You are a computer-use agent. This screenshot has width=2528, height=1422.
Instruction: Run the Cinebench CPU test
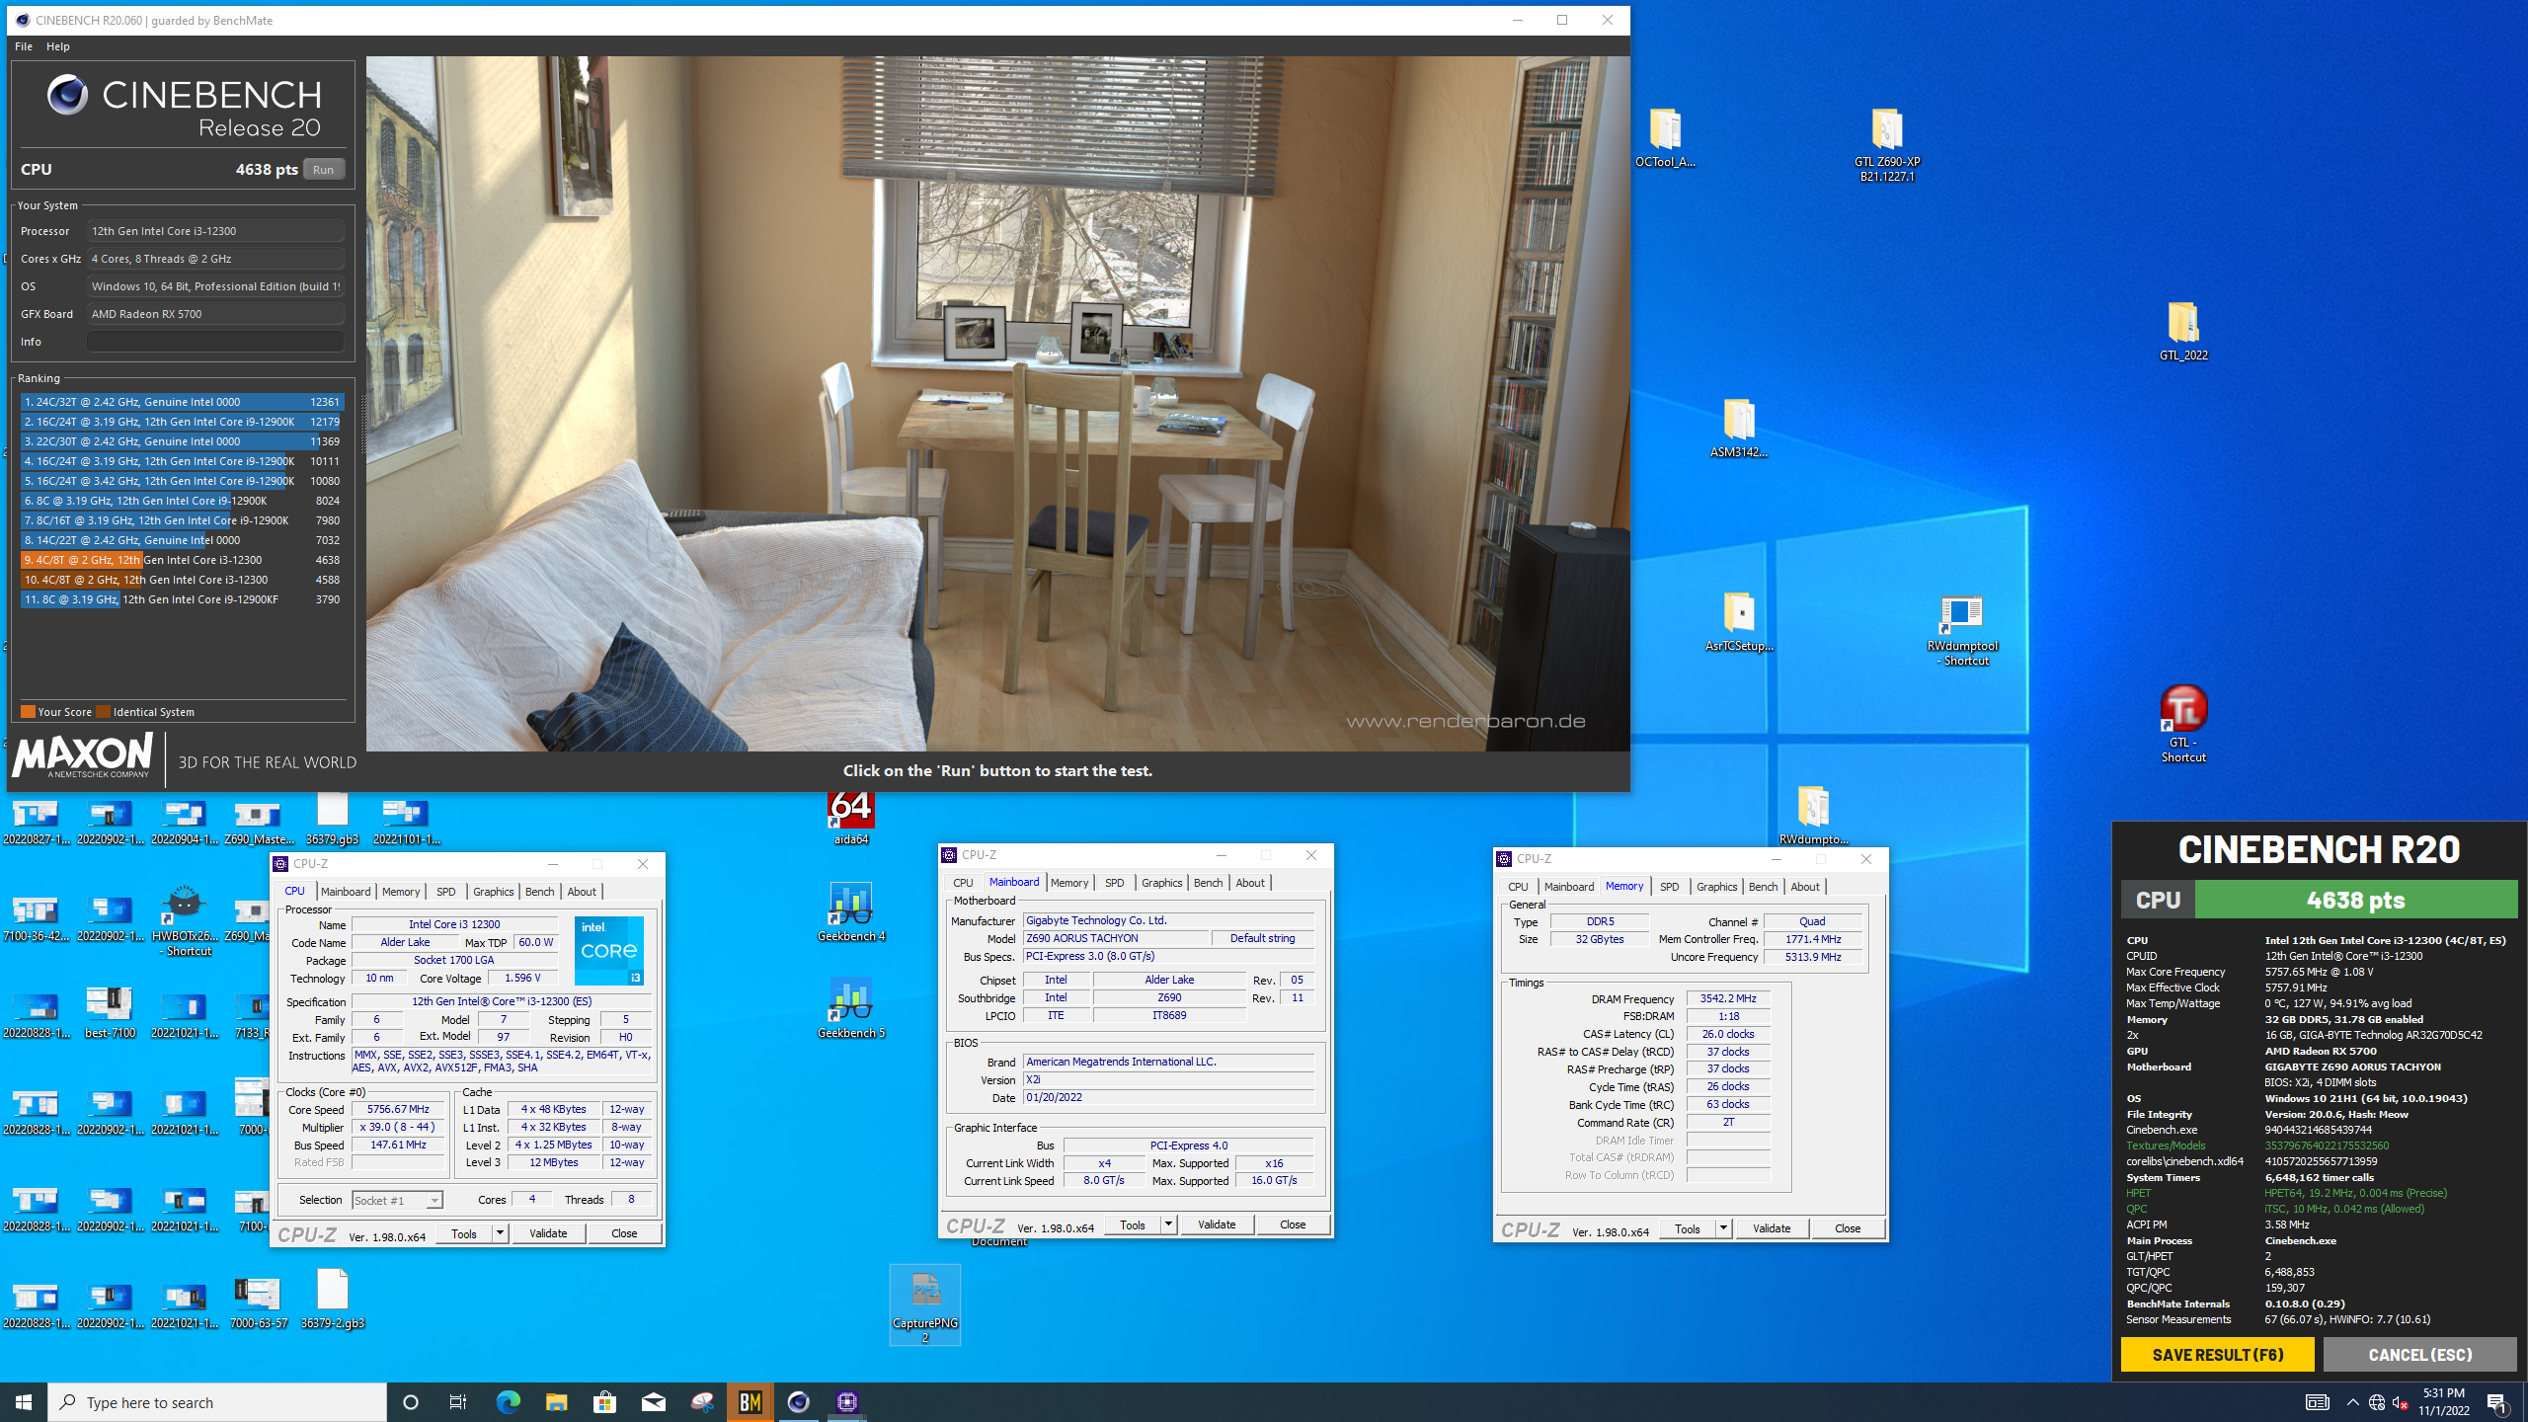pyautogui.click(x=324, y=169)
